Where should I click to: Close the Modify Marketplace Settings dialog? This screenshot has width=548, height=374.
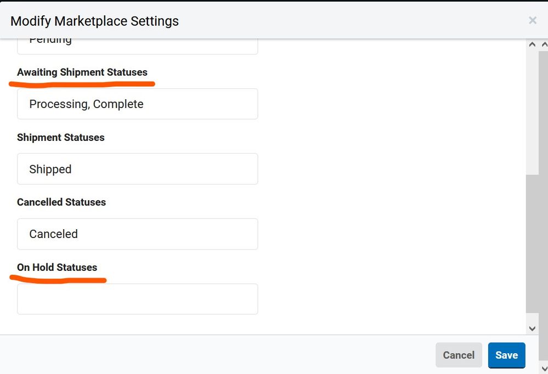click(x=532, y=20)
